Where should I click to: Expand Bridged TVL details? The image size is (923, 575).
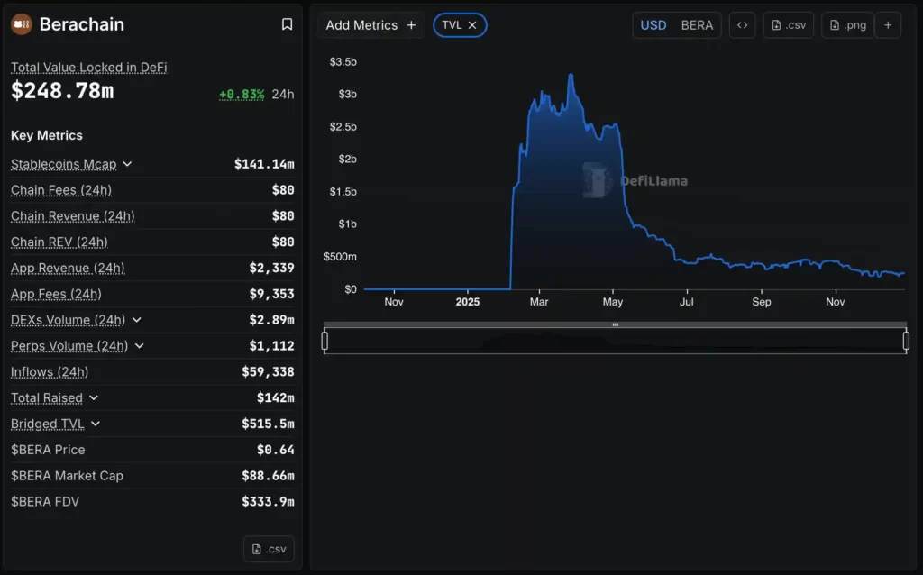tap(96, 424)
